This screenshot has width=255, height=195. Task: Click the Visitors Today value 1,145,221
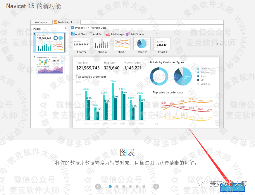[x=133, y=68]
